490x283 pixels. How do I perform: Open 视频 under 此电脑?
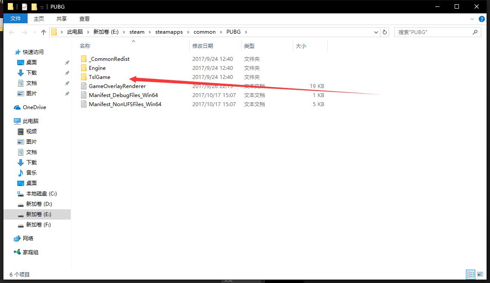pos(27,131)
